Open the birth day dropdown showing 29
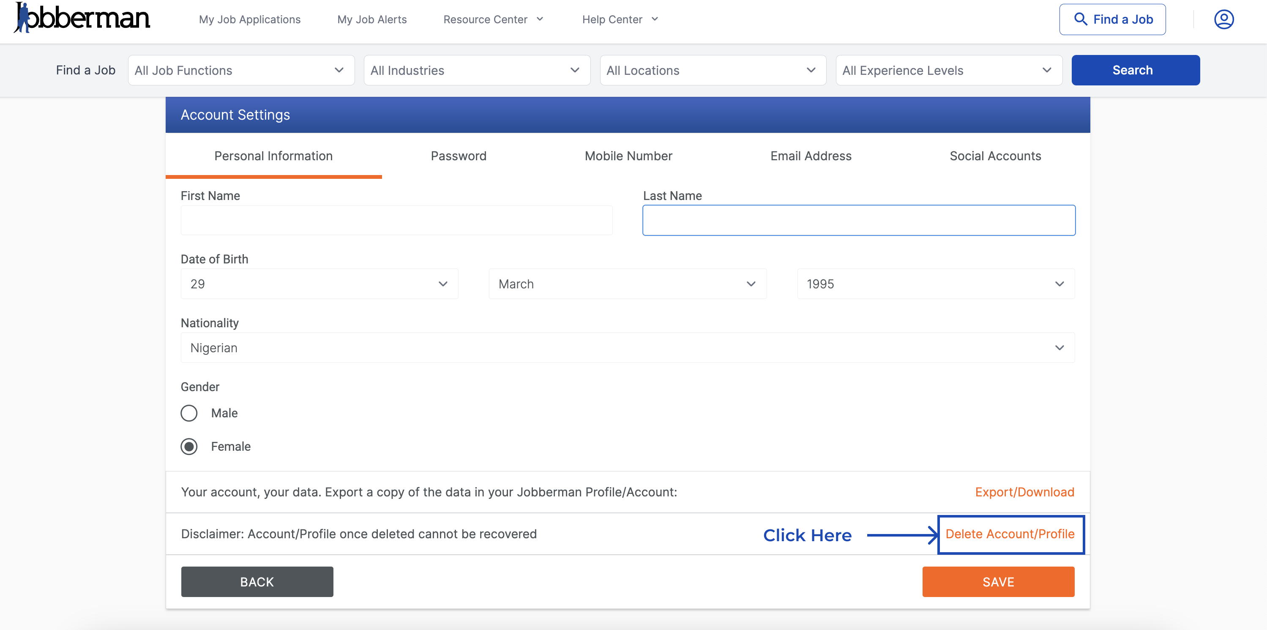Image resolution: width=1267 pixels, height=630 pixels. pyautogui.click(x=319, y=284)
